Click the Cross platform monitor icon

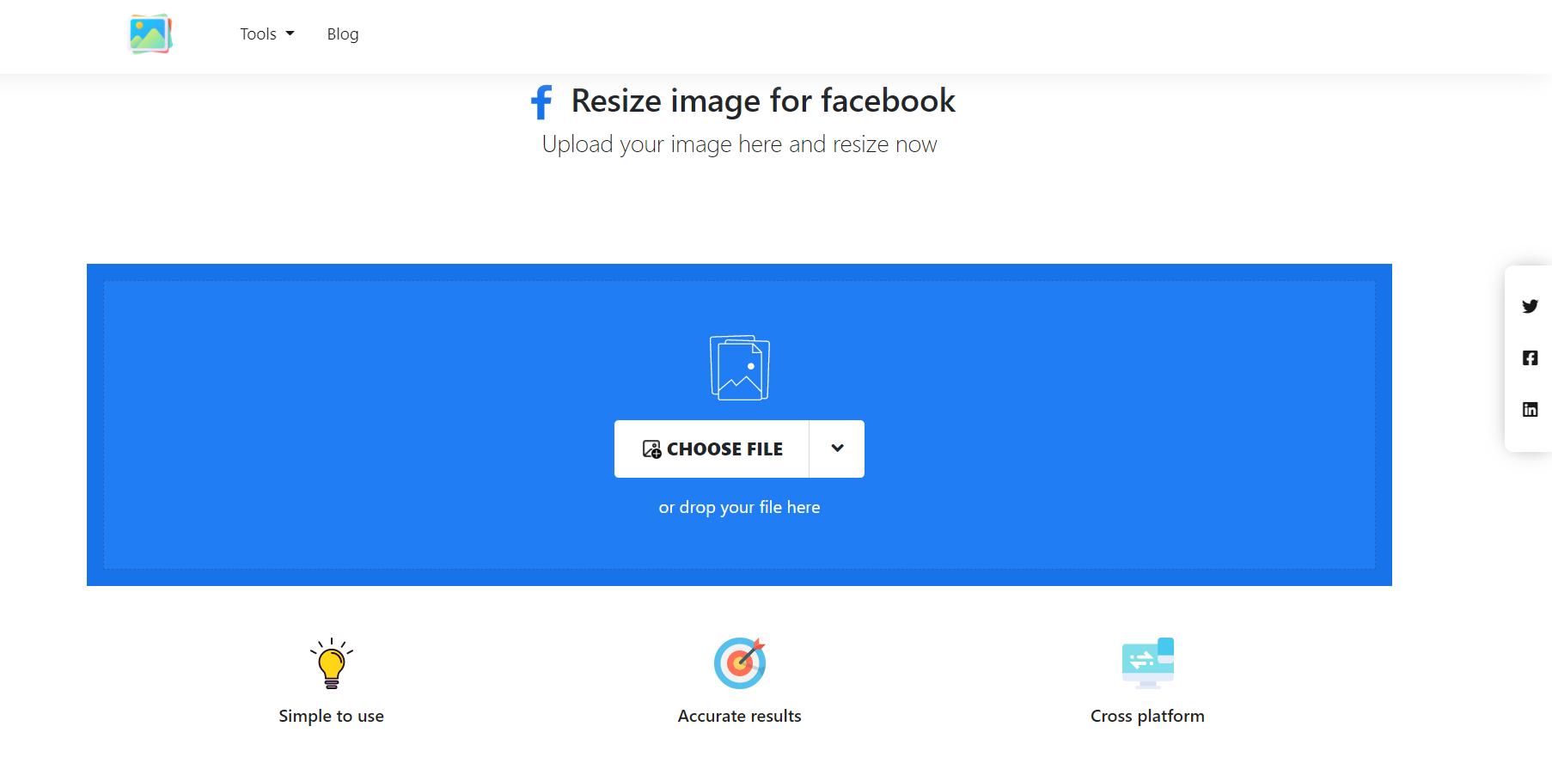tap(1148, 663)
